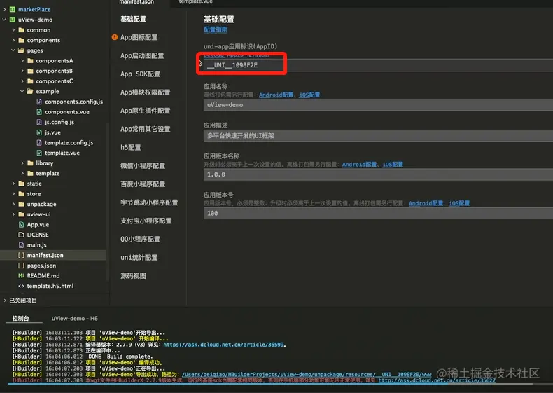The image size is (553, 393).
Task: Click the LICENSE file icon
Action: (x=21, y=235)
